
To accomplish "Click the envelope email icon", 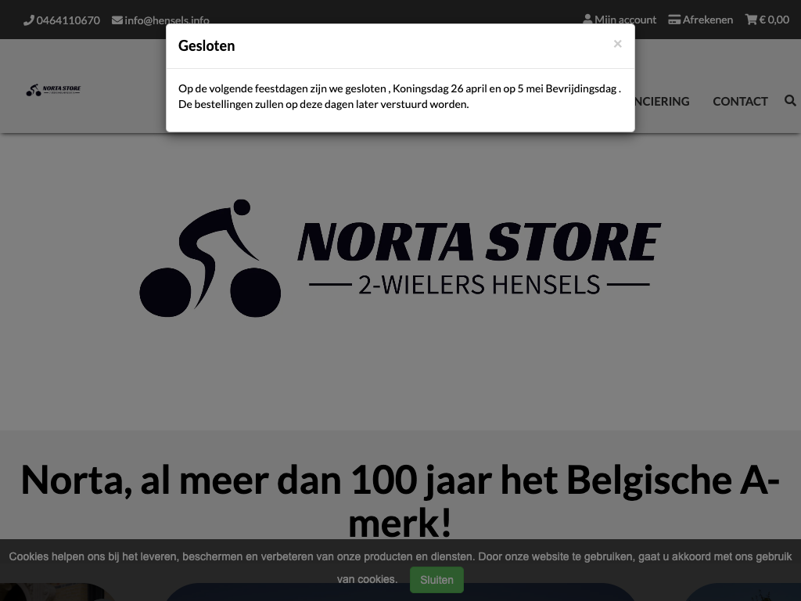I will (x=117, y=20).
